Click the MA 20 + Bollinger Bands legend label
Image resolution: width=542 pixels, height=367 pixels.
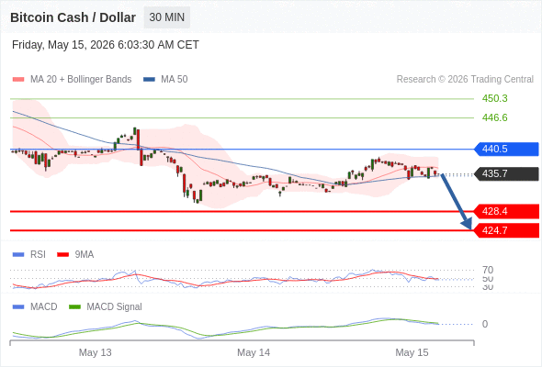[x=81, y=80]
